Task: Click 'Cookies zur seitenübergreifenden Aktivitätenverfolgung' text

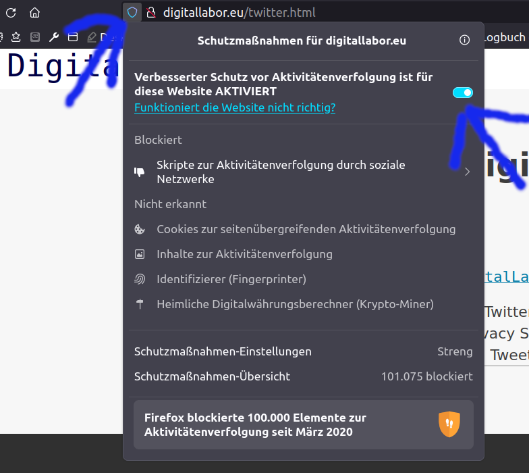Action: 306,230
